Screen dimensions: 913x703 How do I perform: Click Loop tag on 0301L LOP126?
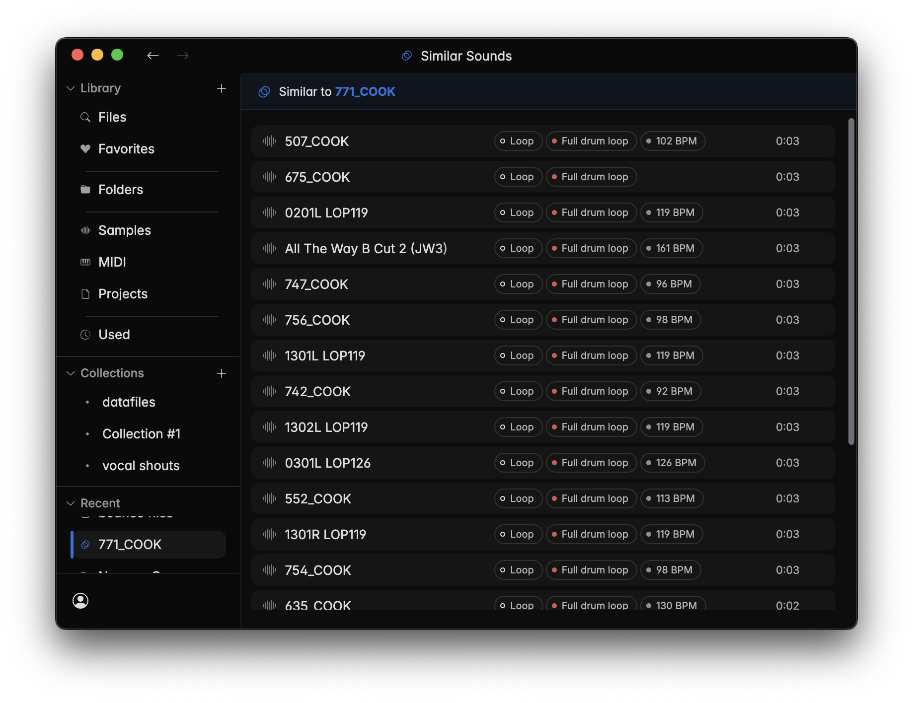point(518,463)
